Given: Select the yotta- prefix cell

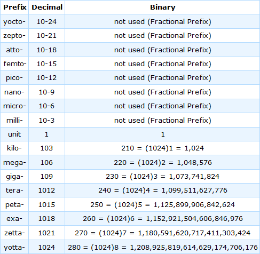Looking at the screenshot, I should (14, 247).
